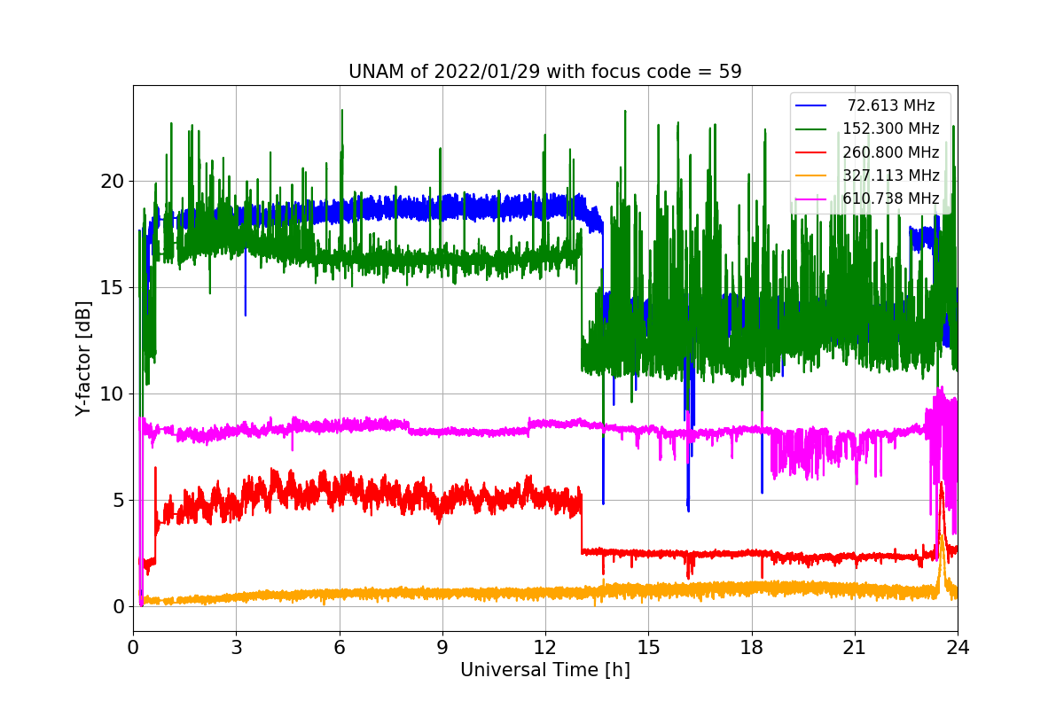Image resolution: width=1064 pixels, height=709 pixels.
Task: Click the x-axis tick label '24'
Action: click(x=958, y=647)
